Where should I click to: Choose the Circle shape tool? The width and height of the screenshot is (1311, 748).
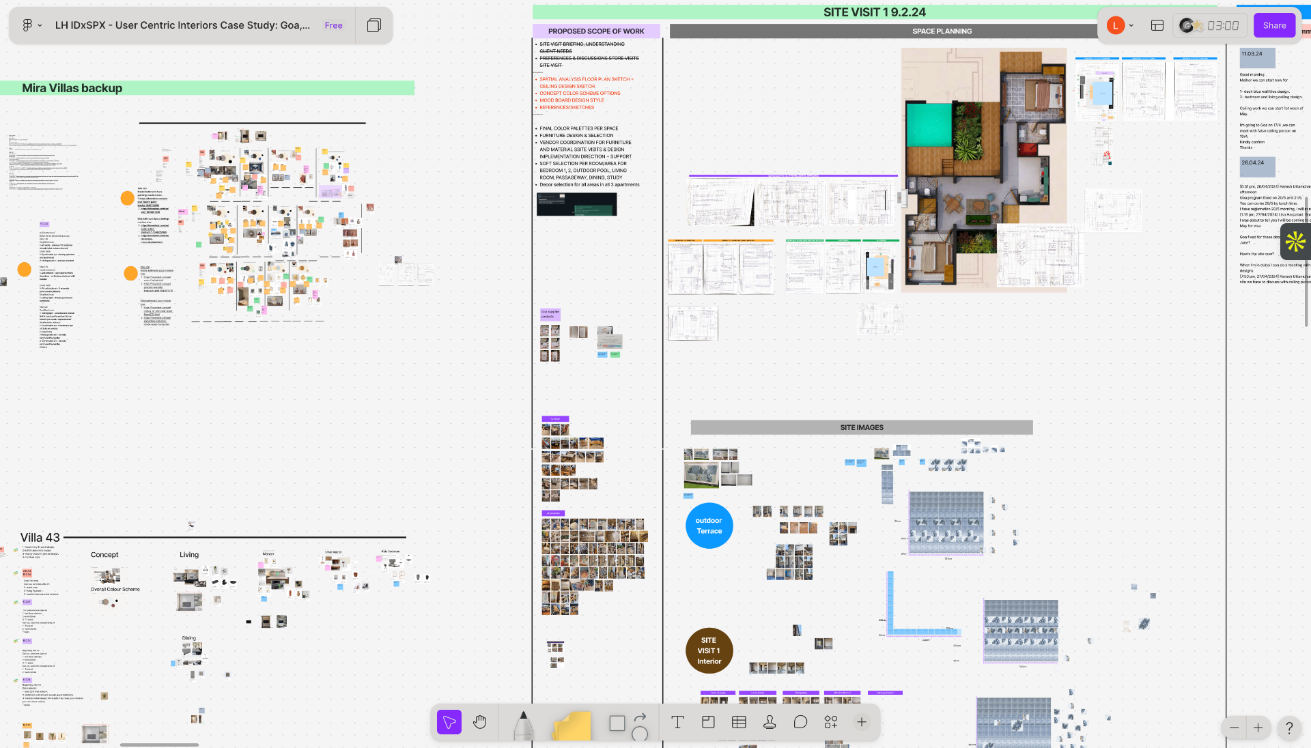pos(640,734)
